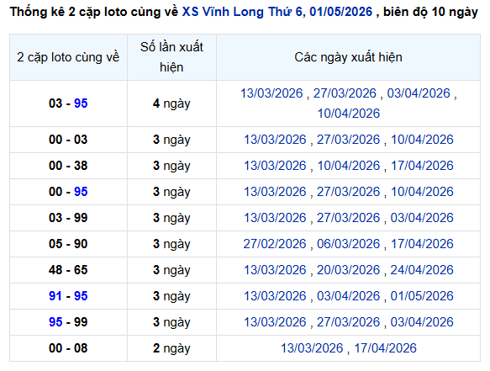Open 03/04/2026 date in 95 - 99 row
Screen dimensions: 490x371
[422, 322]
